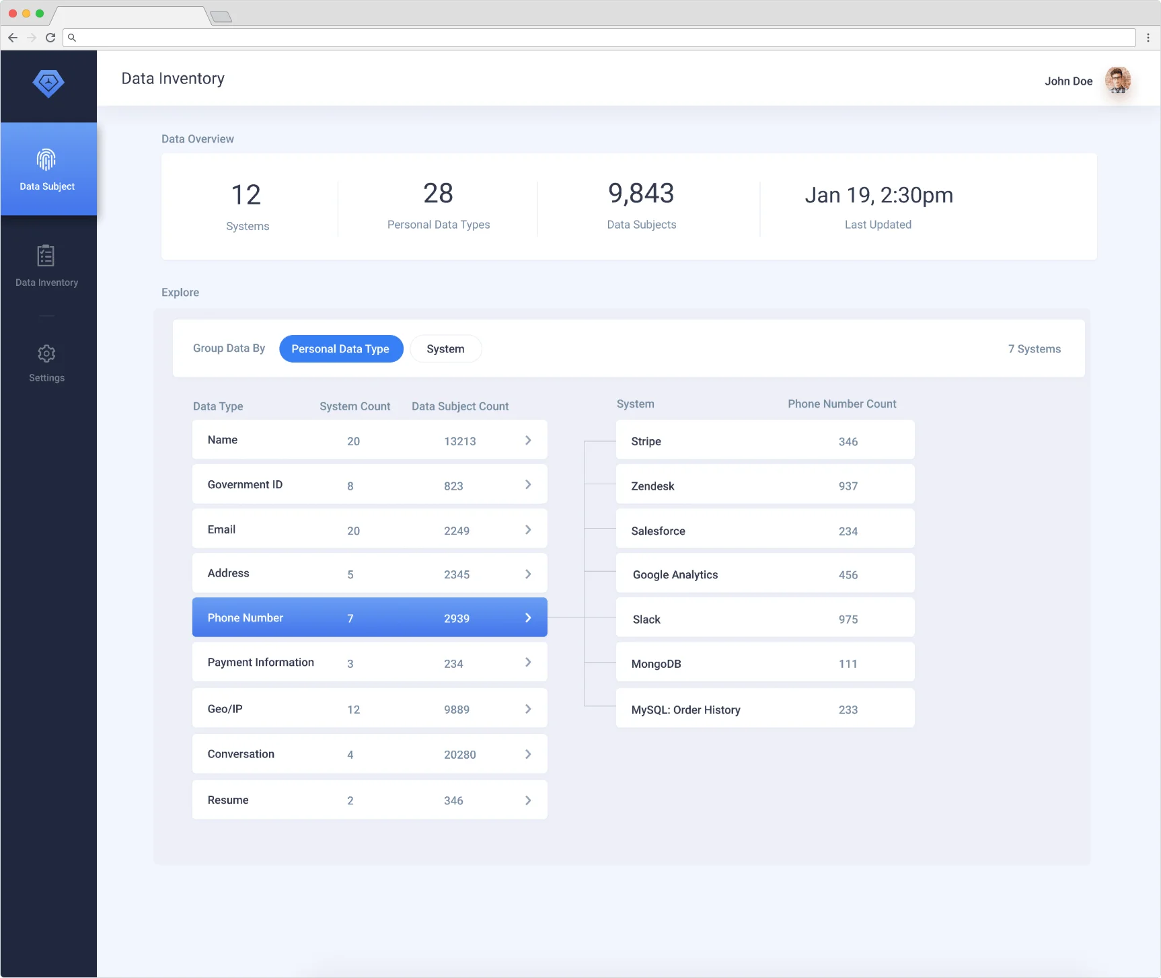Click the blue diamond app logo

[x=48, y=83]
